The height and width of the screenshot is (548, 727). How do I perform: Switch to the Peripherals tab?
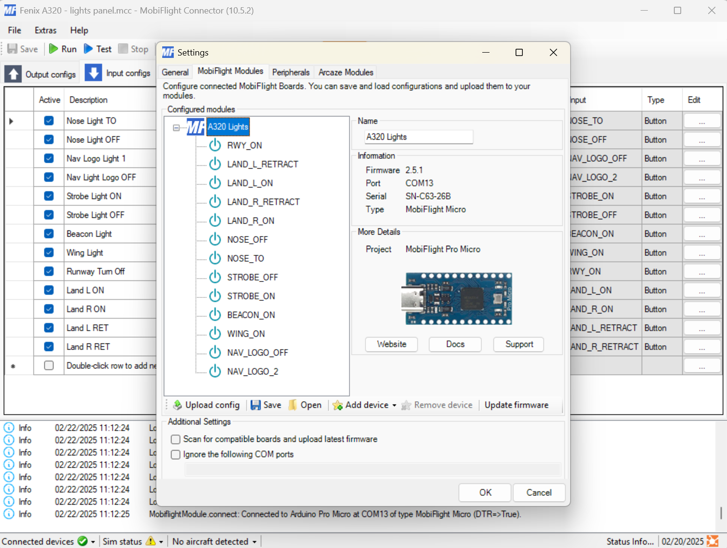[x=291, y=72]
